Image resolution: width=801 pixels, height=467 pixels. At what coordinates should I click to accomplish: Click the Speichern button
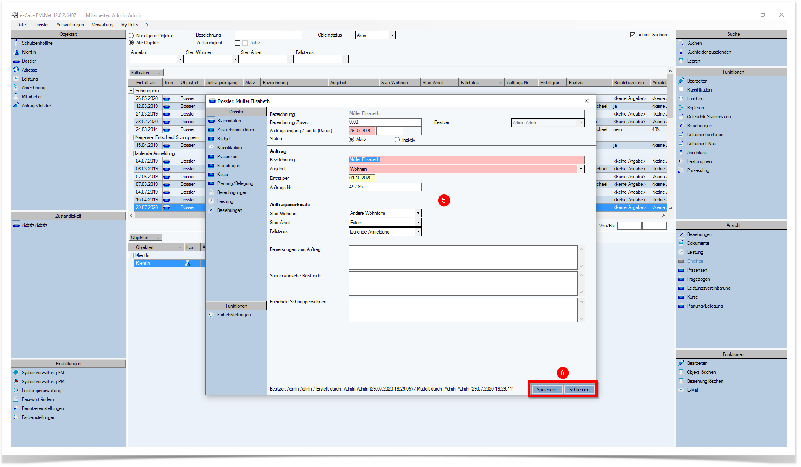(546, 390)
